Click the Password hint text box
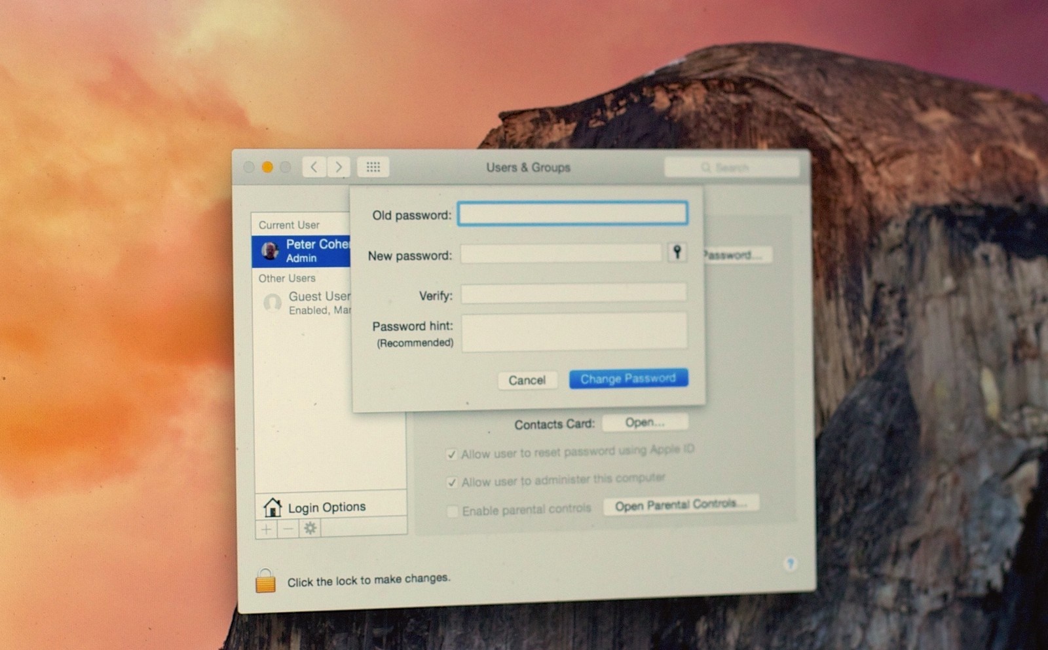Viewport: 1048px width, 650px height. (x=574, y=332)
